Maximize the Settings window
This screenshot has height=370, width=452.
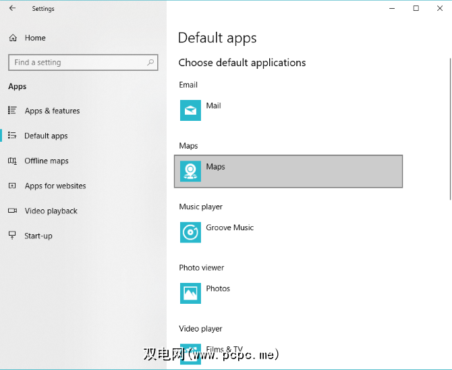tap(416, 8)
